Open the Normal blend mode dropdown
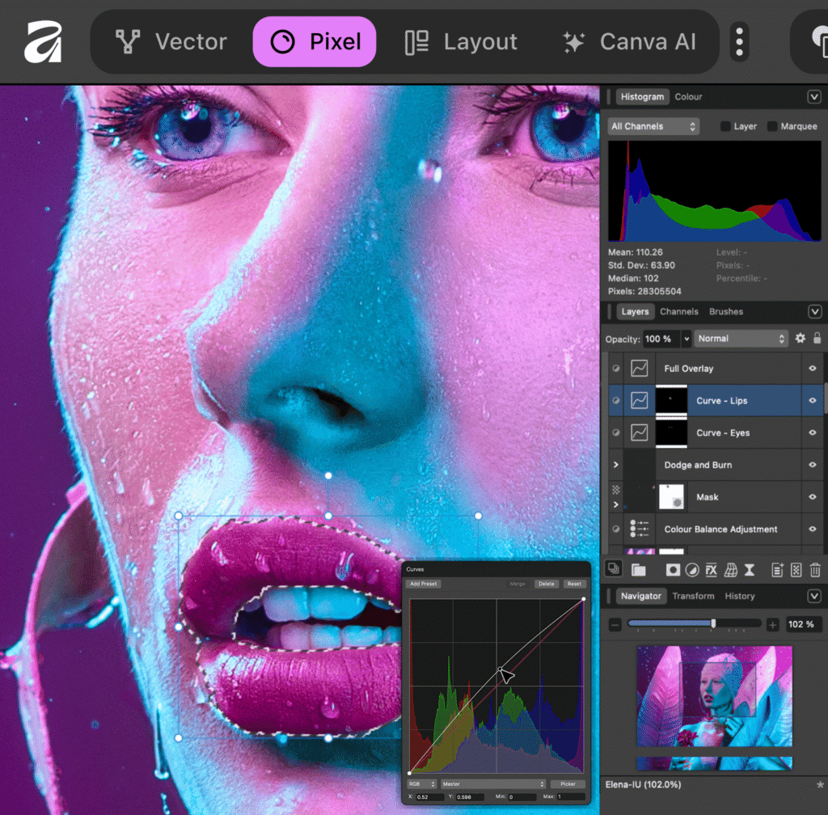The width and height of the screenshot is (828, 815). [x=741, y=339]
